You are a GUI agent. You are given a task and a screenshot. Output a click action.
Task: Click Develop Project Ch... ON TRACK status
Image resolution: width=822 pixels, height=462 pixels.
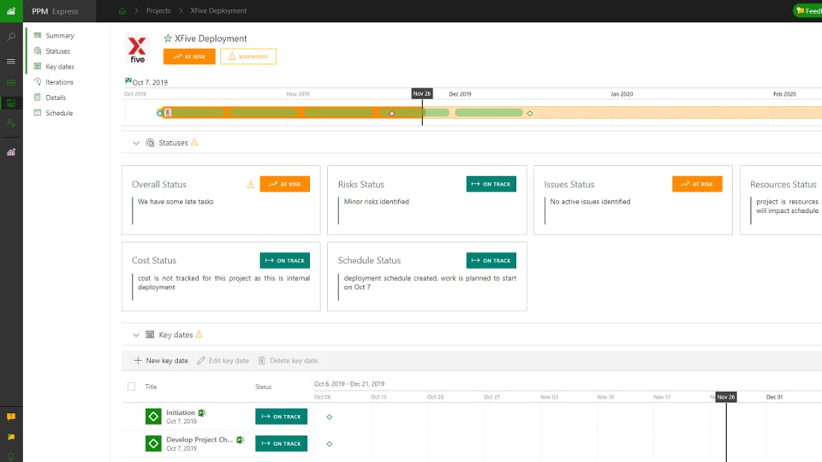282,444
